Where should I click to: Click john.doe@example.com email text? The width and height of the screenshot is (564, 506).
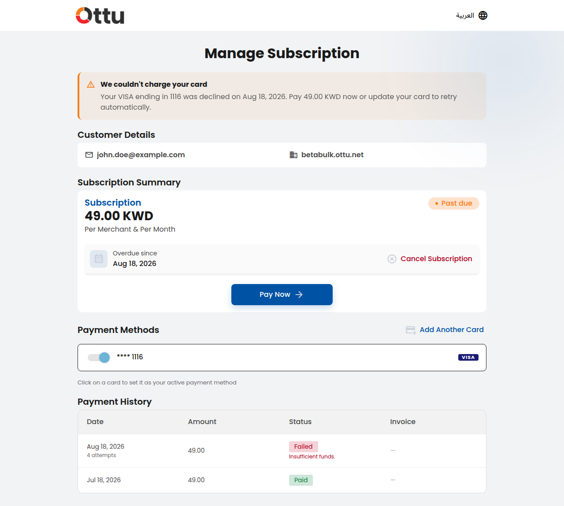[x=141, y=155]
